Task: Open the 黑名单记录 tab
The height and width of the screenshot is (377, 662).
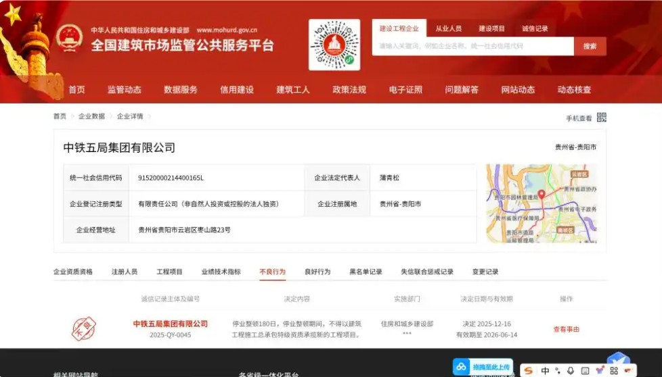Action: click(366, 272)
